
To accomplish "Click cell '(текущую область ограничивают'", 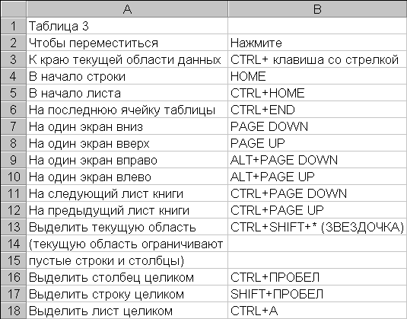I will (127, 244).
